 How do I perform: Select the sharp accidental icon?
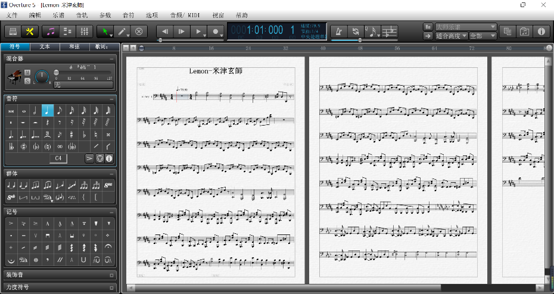click(x=71, y=135)
